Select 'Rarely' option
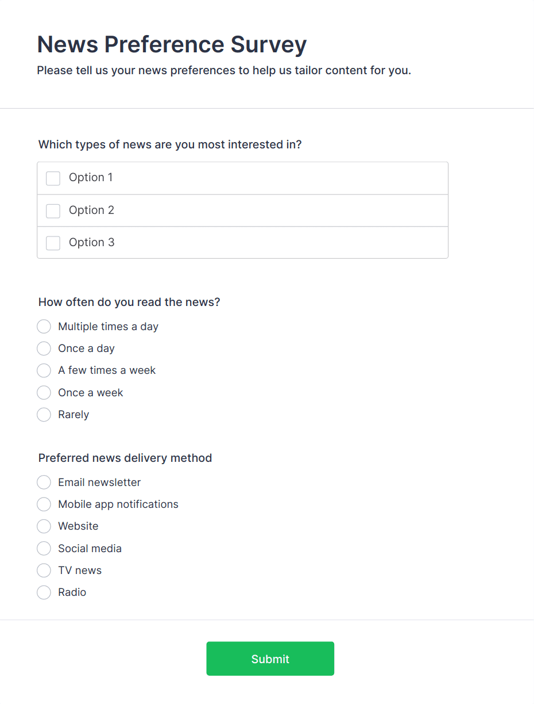Viewport: 534px width, 704px height. pos(44,414)
